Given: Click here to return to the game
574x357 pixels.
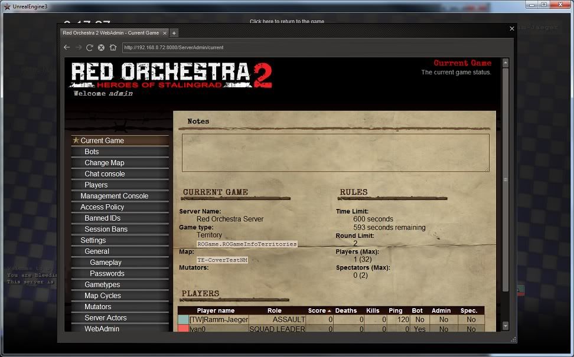Looking at the screenshot, I should 287,22.
